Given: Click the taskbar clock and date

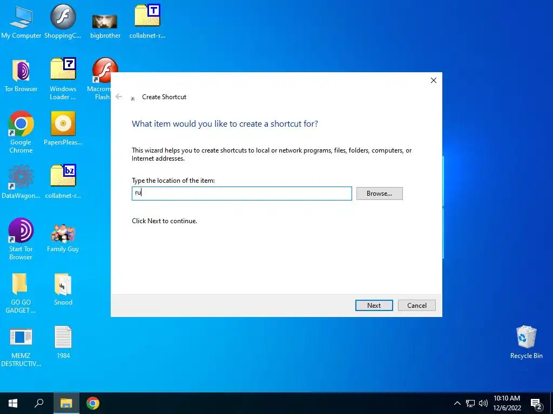Looking at the screenshot, I should (507, 403).
